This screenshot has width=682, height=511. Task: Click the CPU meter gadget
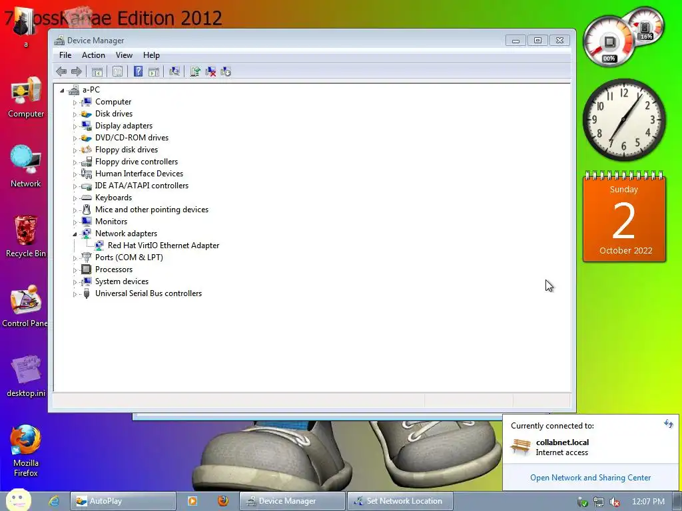[609, 42]
